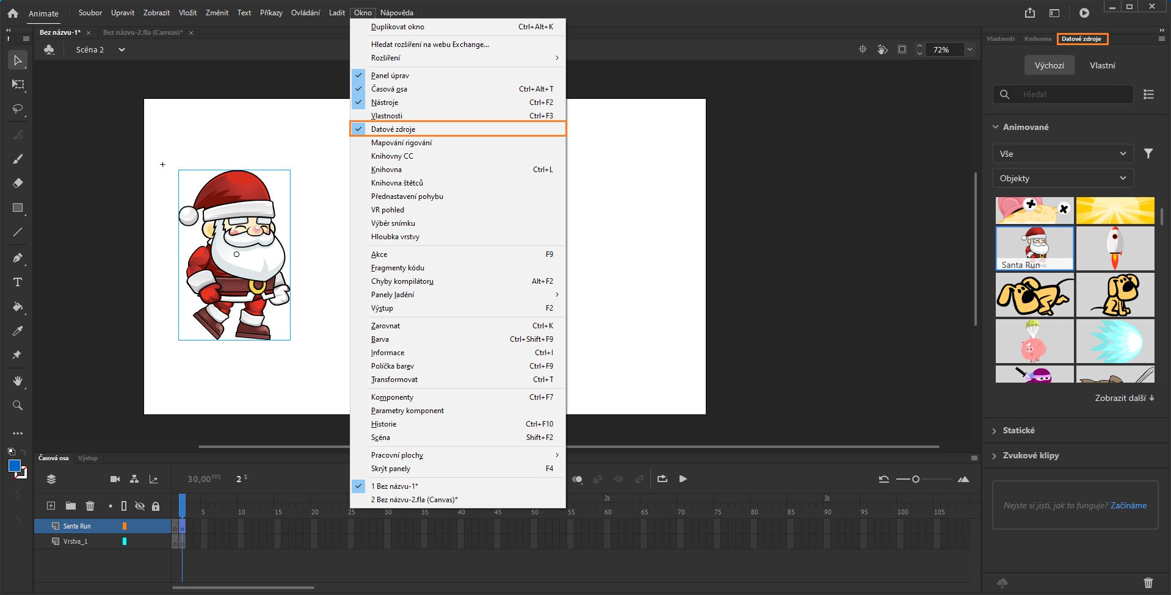Click the Test Movie play icon
Image resolution: width=1171 pixels, height=595 pixels.
[1084, 13]
